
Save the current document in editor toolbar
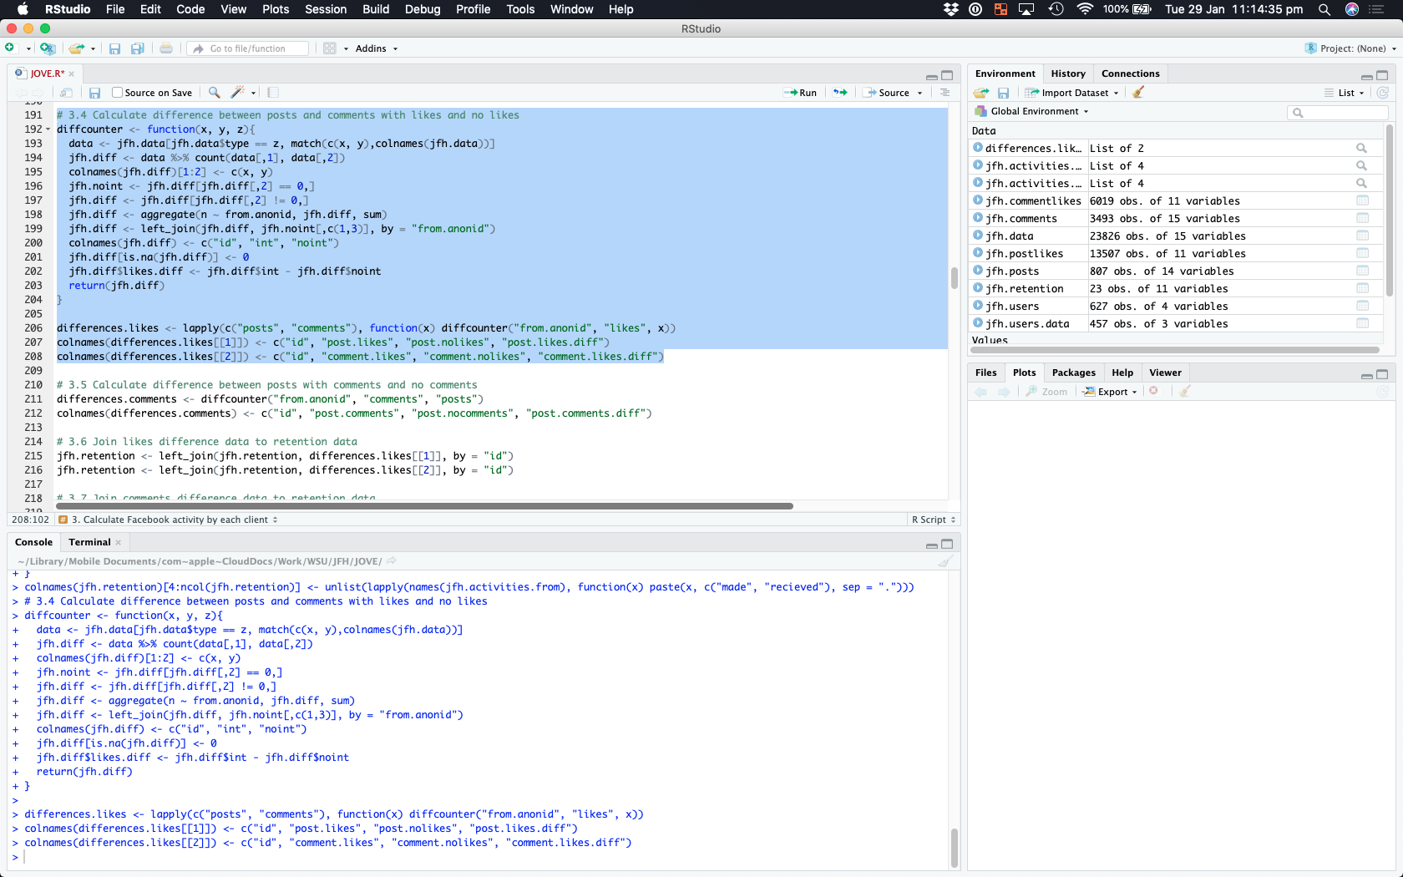tap(95, 93)
